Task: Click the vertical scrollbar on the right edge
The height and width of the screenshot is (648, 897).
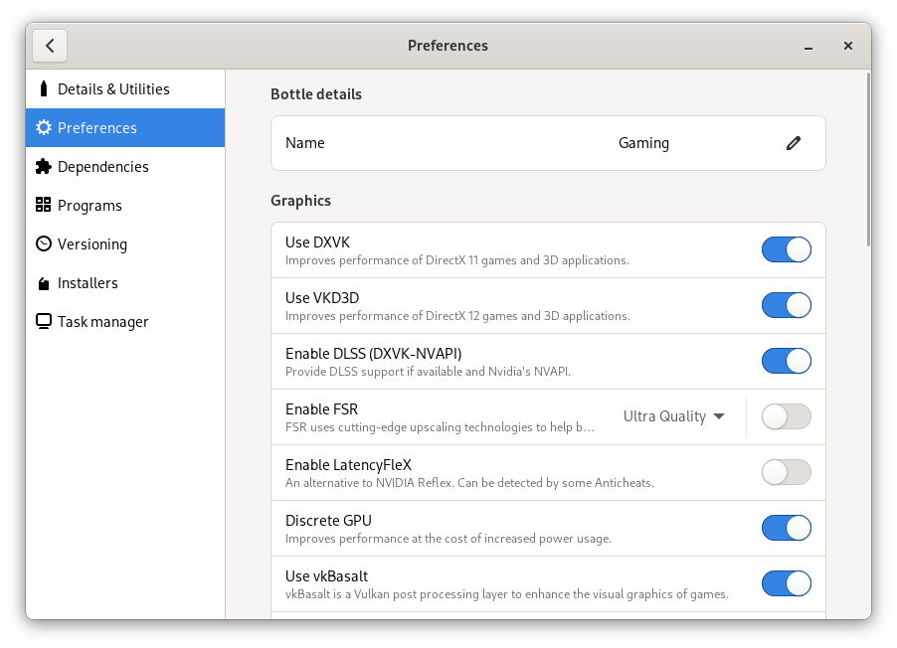Action: [x=868, y=160]
